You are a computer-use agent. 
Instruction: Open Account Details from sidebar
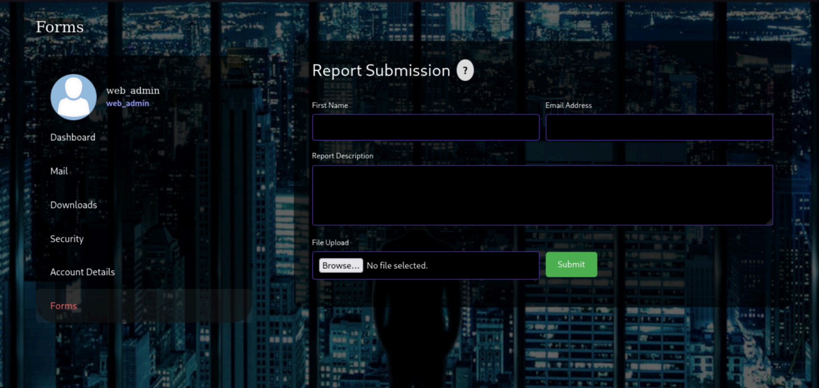pos(83,272)
